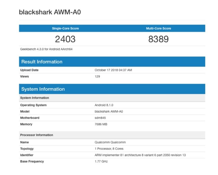
Task: Select the 1 Processor, 8 Cores topology value
Action: pos(109,149)
